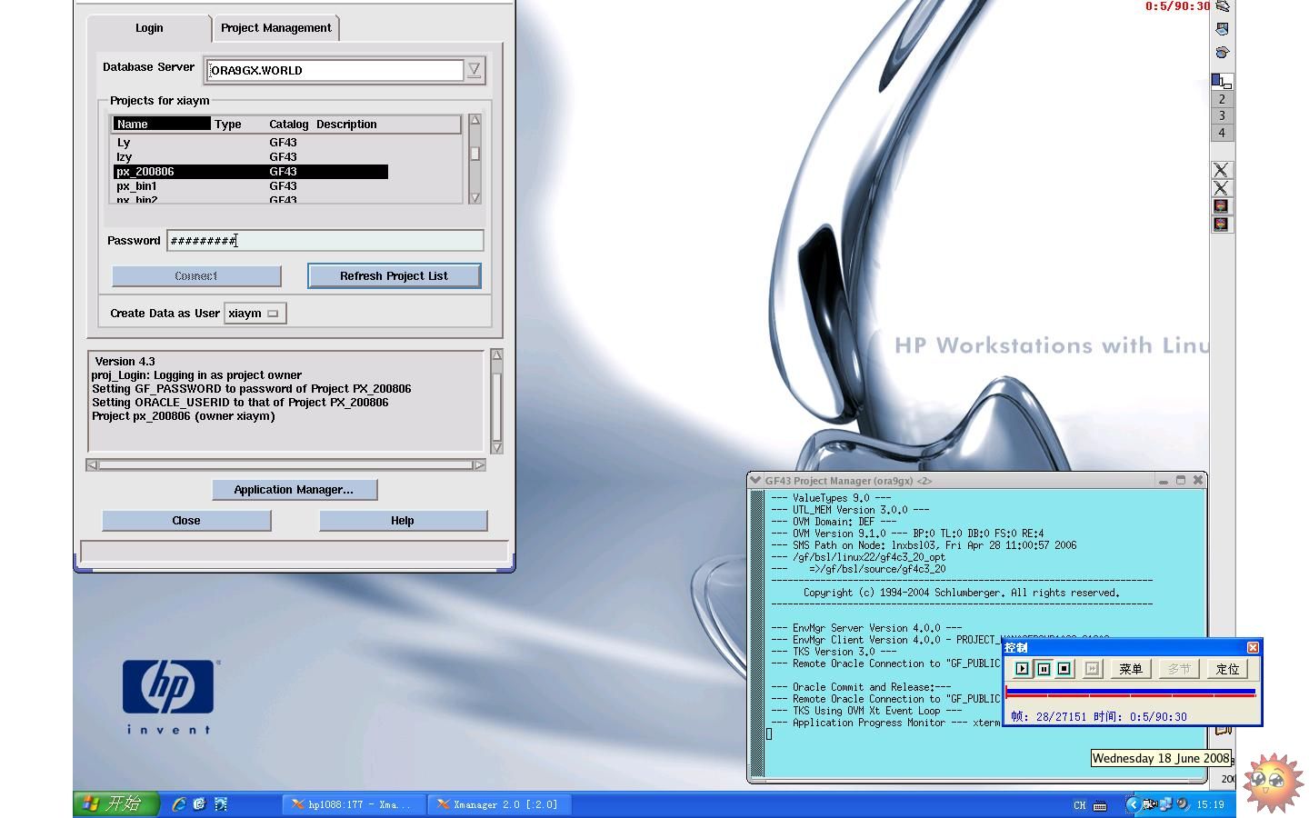Click the Connect button
Image resolution: width=1309 pixels, height=818 pixels.
click(x=196, y=276)
